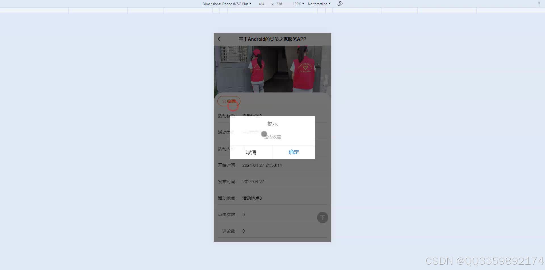Open the 100% zoom dropdown

pos(298,4)
